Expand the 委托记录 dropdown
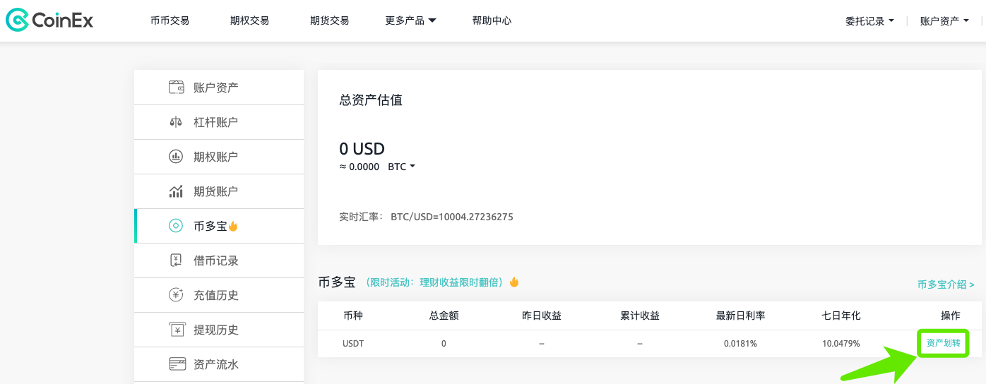Screen dimensions: 986x384 869,21
